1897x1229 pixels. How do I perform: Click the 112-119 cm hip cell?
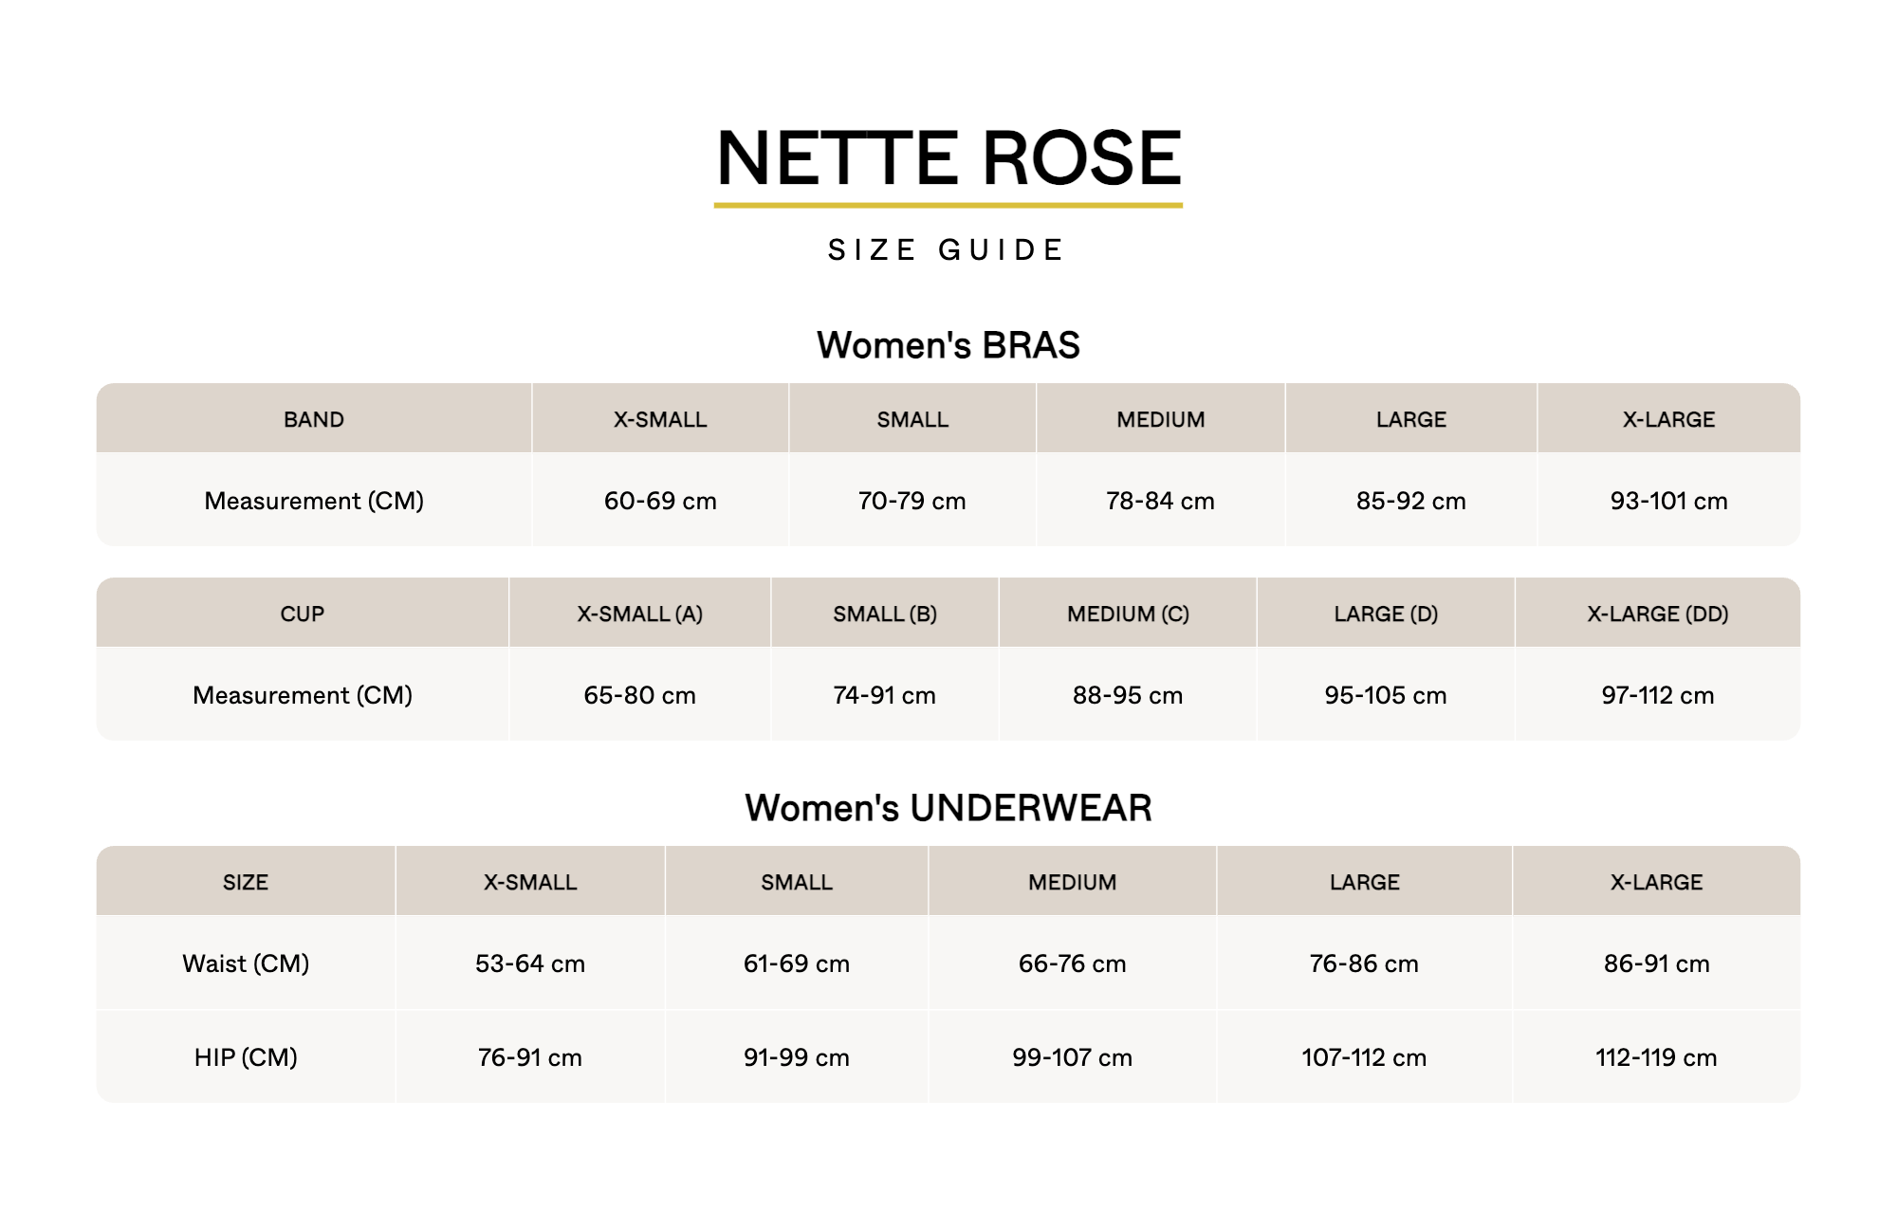click(1656, 1057)
